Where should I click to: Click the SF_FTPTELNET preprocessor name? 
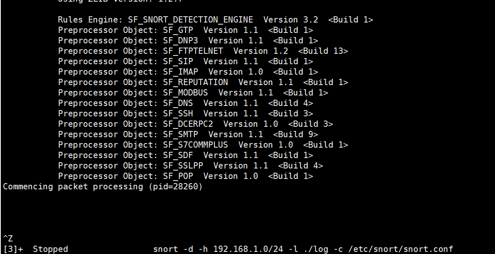[x=193, y=51]
